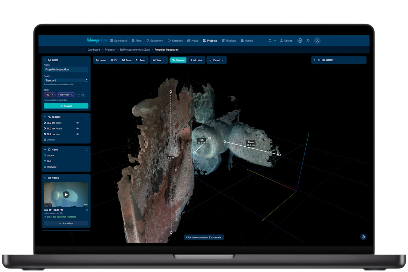Collapse the Views panel
The height and width of the screenshot is (272, 408).
[45, 150]
